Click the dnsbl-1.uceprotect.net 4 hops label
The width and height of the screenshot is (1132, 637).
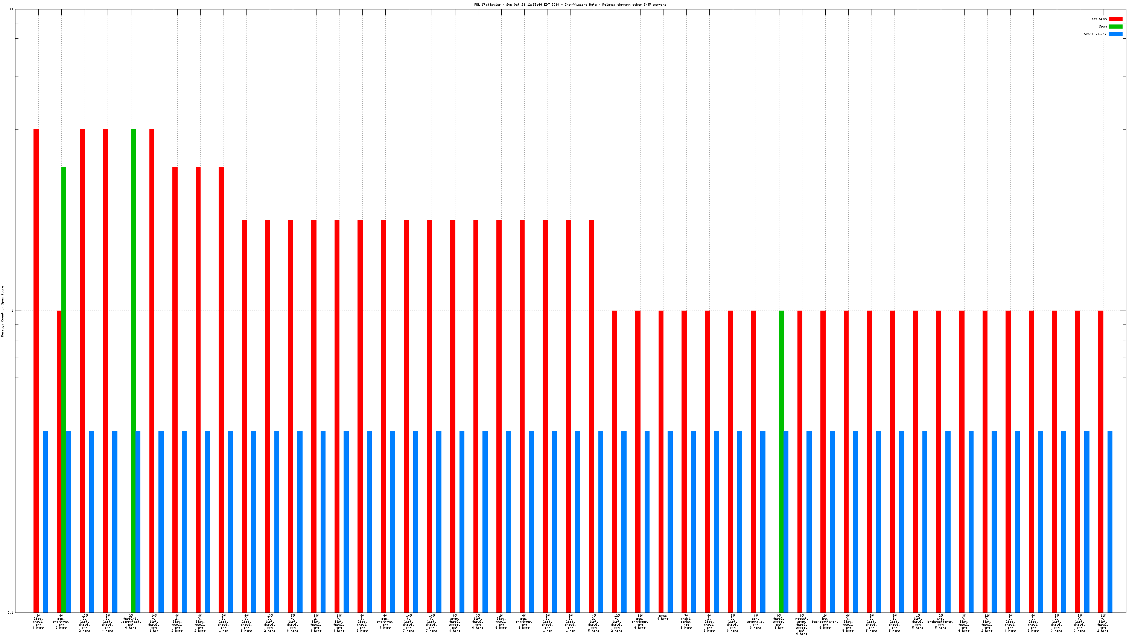coord(131,622)
